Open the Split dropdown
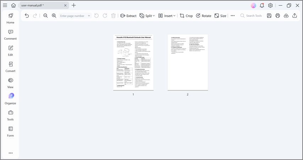The image size is (303, 160). pyautogui.click(x=147, y=16)
